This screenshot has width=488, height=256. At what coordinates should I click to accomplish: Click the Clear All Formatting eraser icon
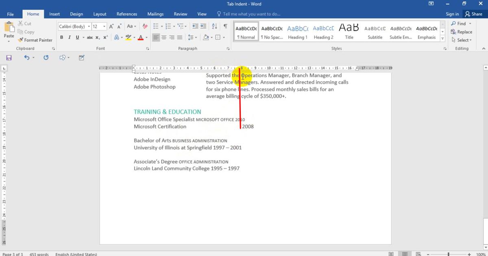[x=145, y=26]
